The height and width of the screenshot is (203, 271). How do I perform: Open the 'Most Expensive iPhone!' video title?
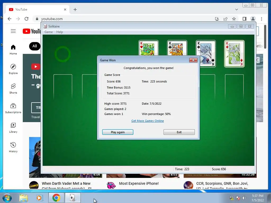[139, 183]
